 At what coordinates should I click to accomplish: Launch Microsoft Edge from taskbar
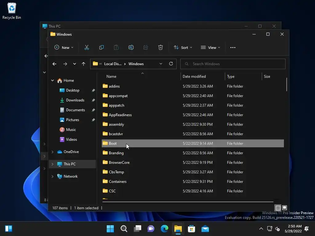pyautogui.click(x=165, y=229)
